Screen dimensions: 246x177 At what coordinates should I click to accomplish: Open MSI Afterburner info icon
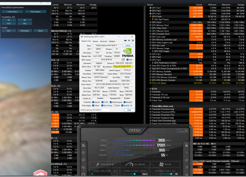tap(83, 160)
